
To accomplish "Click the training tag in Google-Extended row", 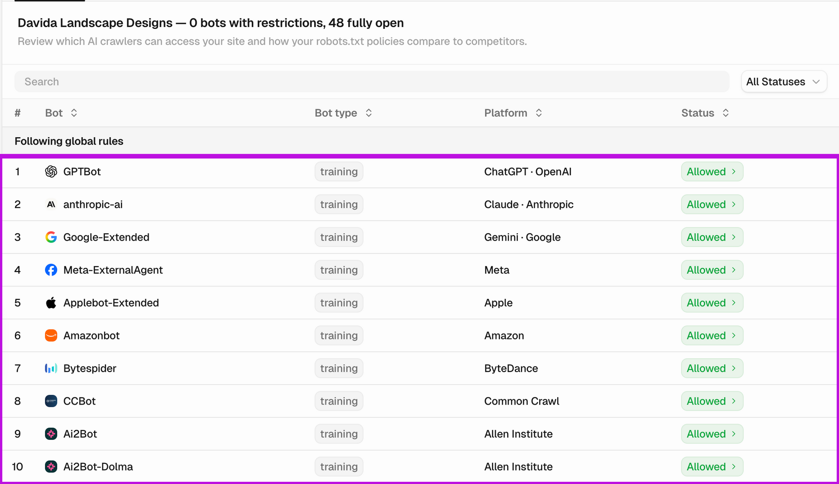I will click(339, 237).
